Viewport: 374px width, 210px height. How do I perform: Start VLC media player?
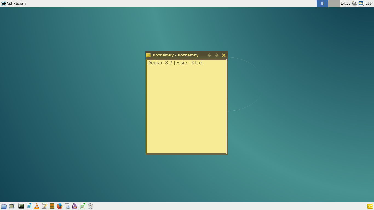[x=37, y=206]
